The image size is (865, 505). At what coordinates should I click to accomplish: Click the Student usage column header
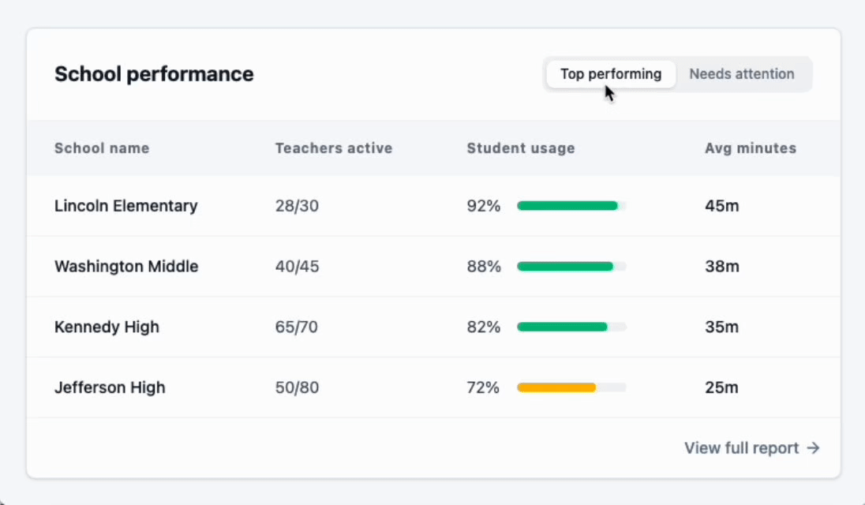tap(521, 148)
